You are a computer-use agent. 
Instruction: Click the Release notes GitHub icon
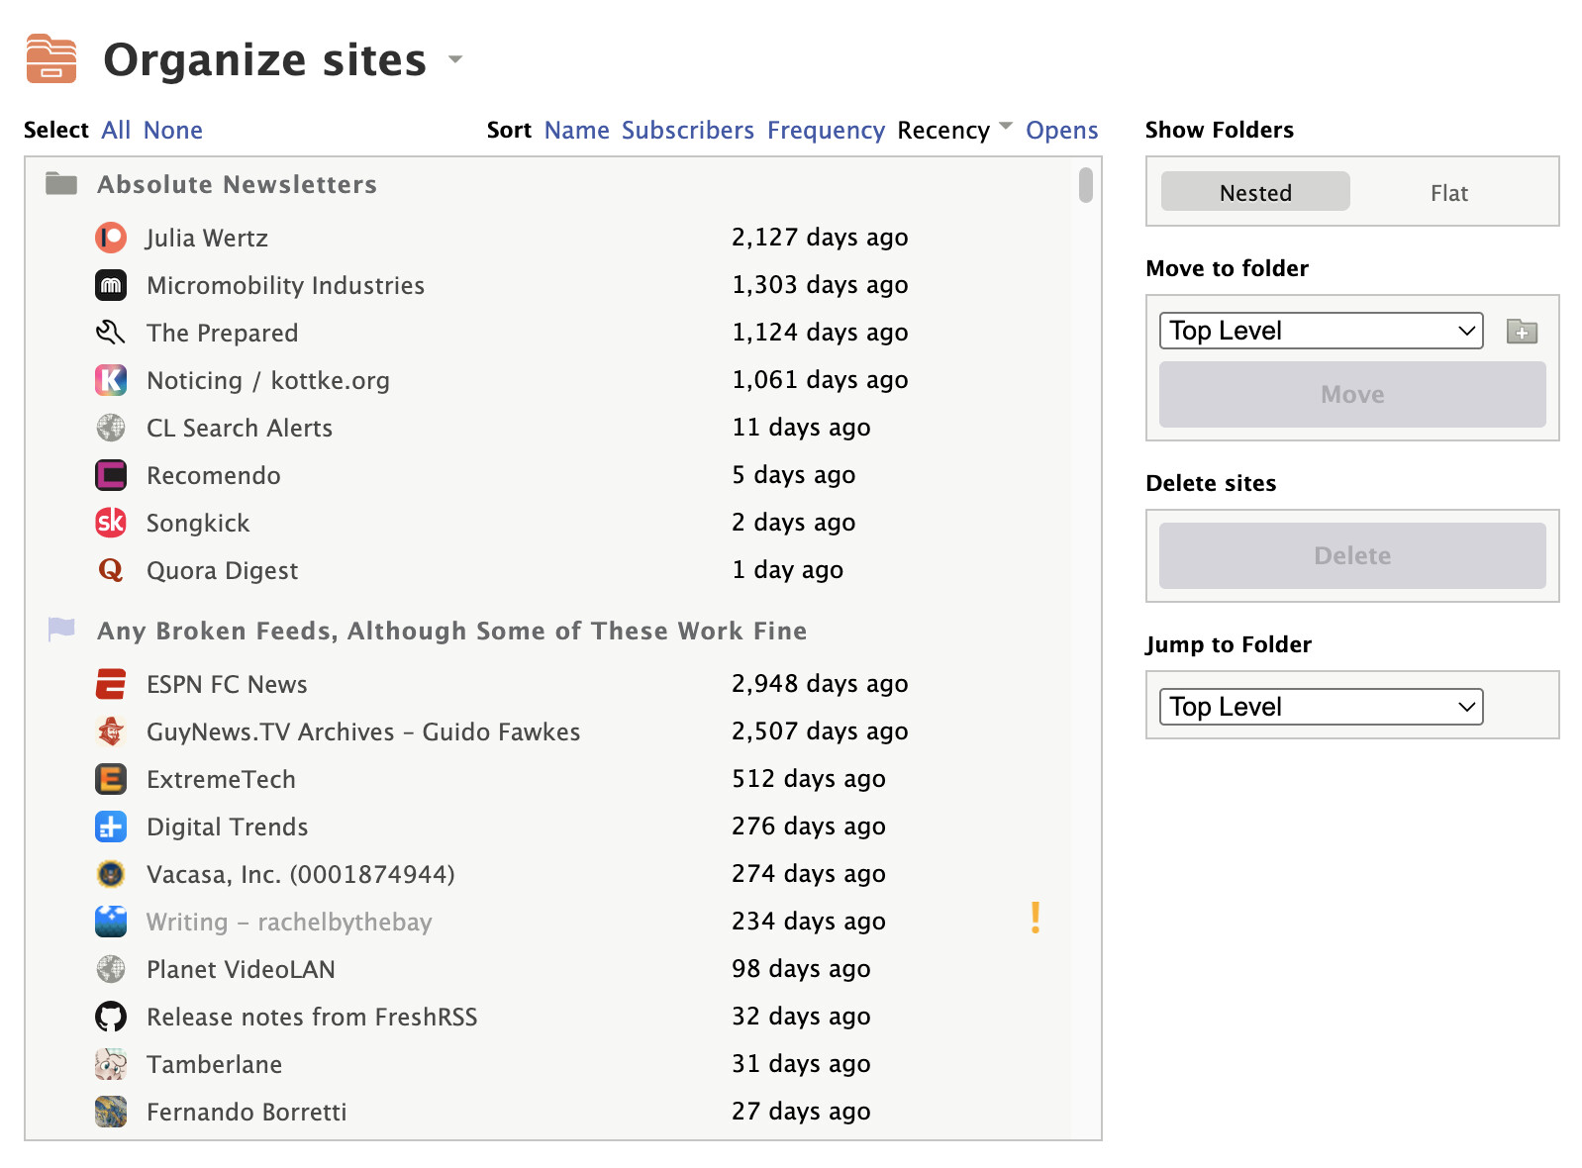coord(111,1017)
